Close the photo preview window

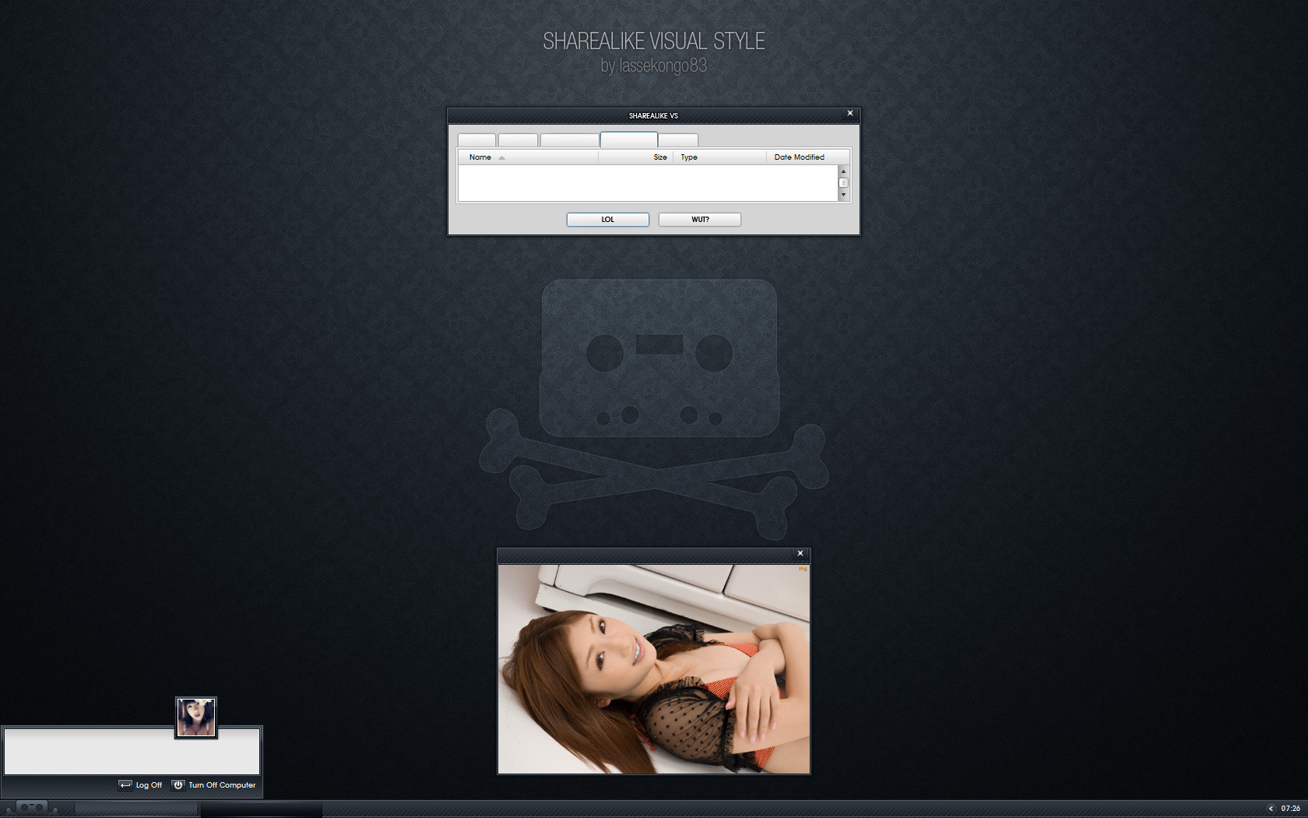pyautogui.click(x=800, y=554)
